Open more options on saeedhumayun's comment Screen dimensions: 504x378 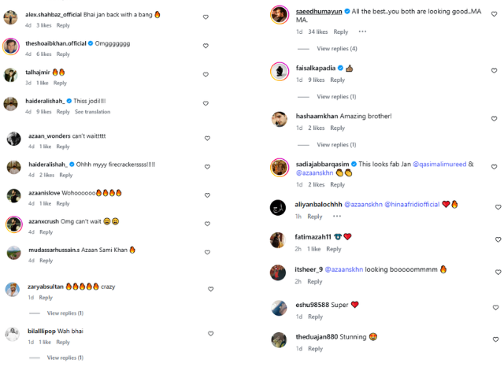(x=362, y=31)
